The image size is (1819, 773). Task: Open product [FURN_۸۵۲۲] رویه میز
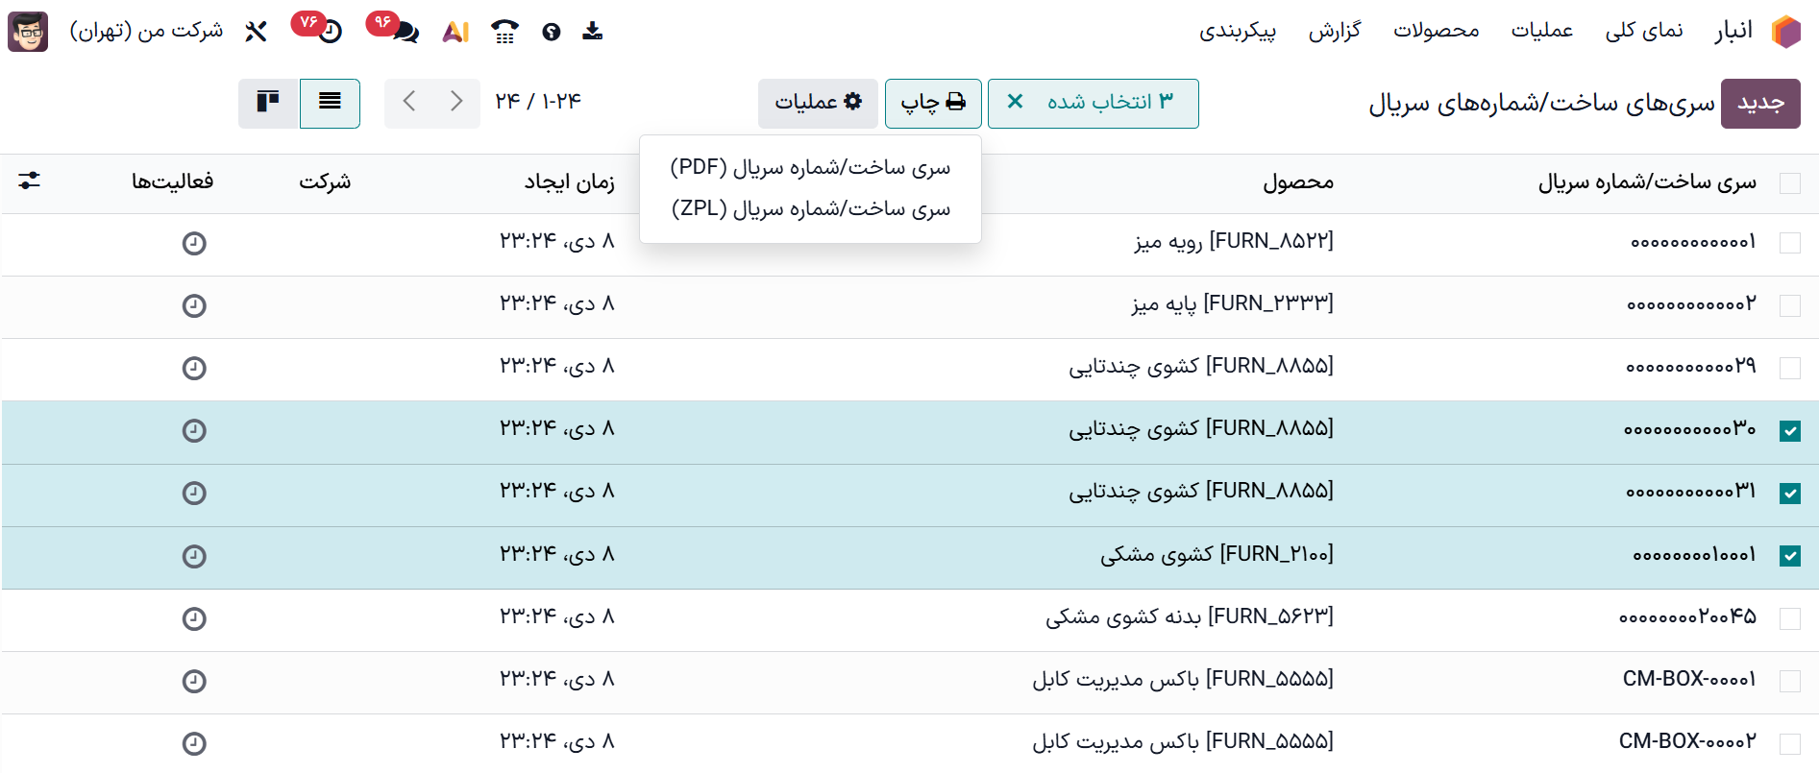pyautogui.click(x=1234, y=242)
